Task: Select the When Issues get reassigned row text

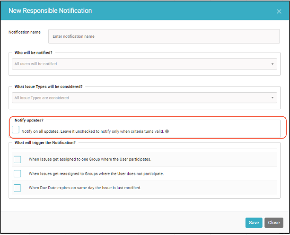Action: click(96, 174)
